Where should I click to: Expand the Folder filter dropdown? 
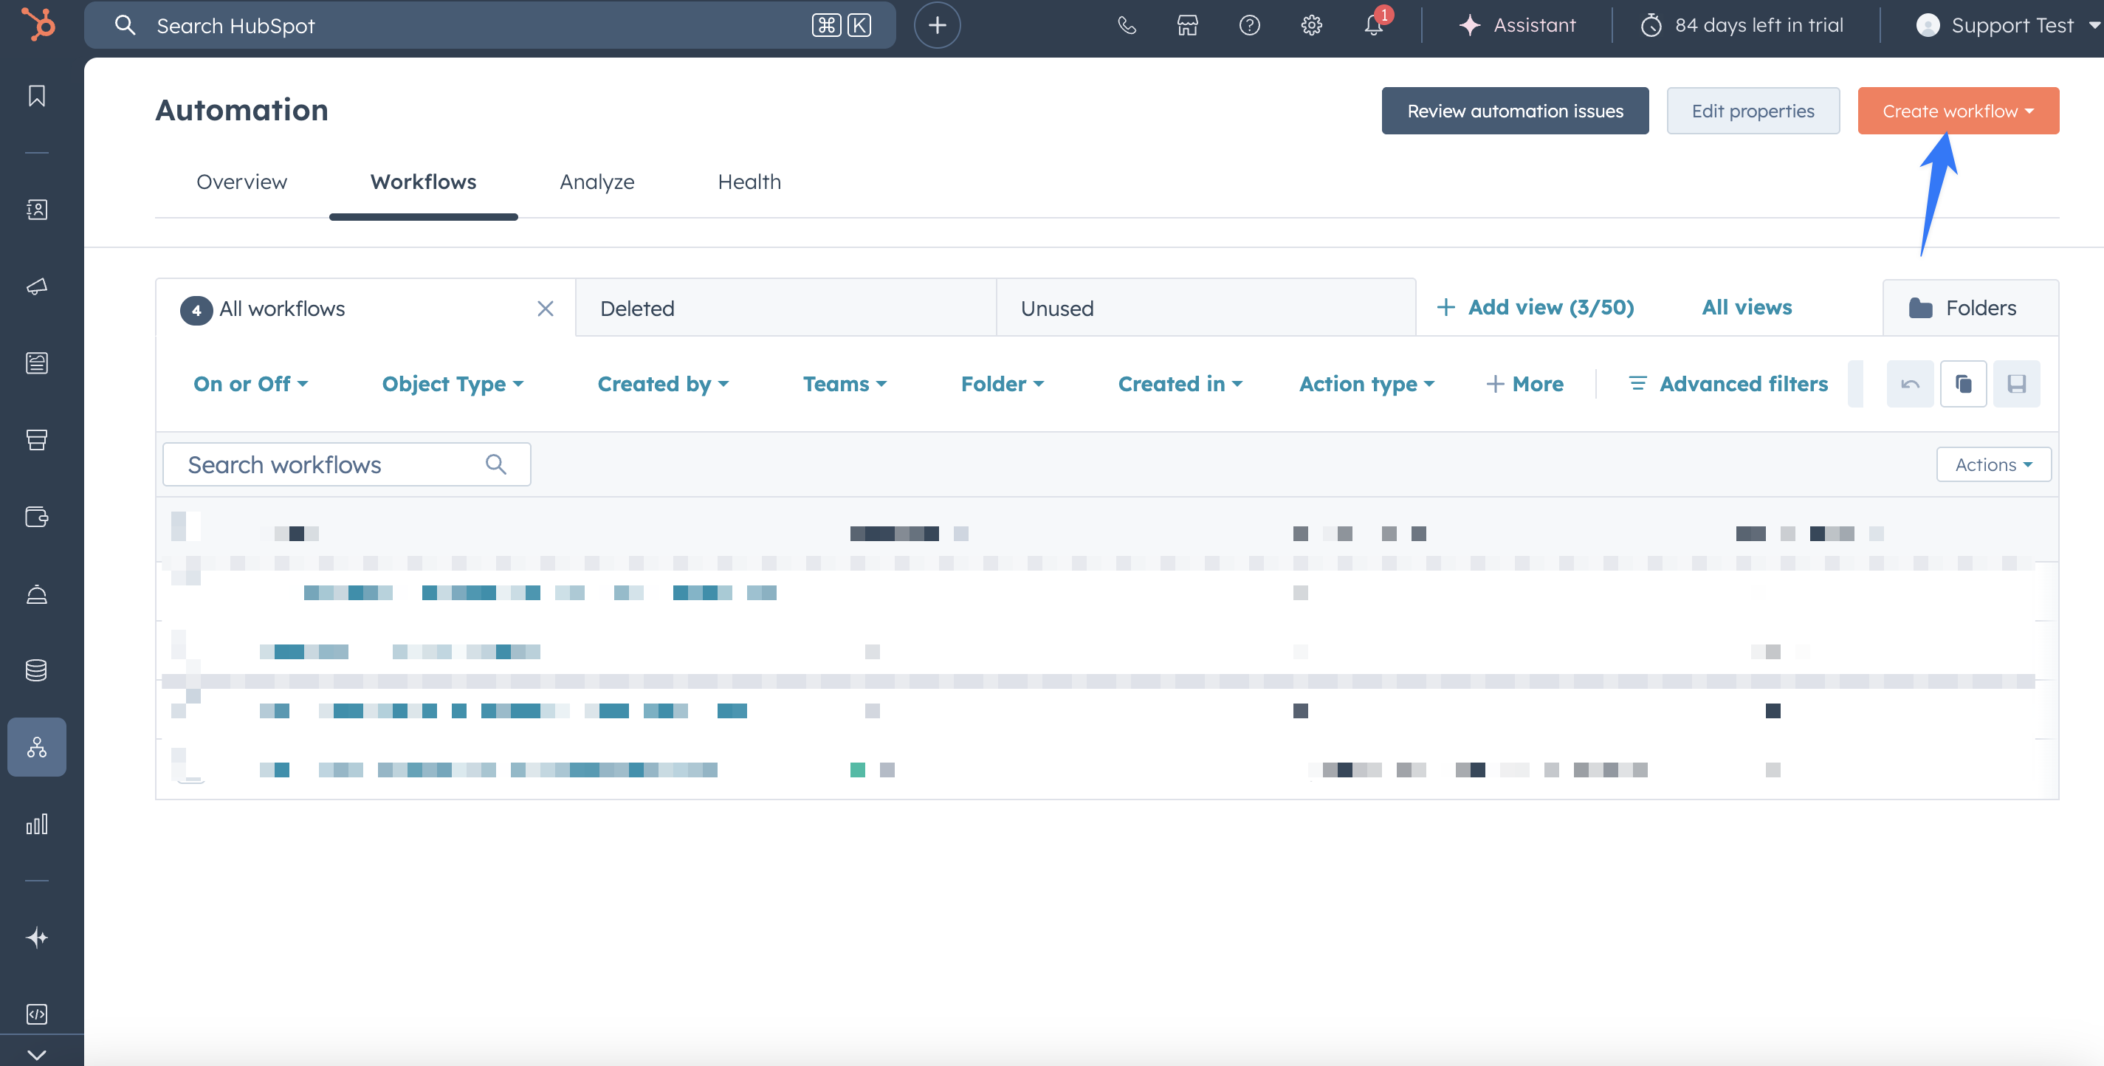pyautogui.click(x=1003, y=384)
